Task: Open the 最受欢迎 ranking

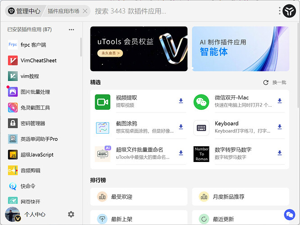Action: pyautogui.click(x=139, y=197)
